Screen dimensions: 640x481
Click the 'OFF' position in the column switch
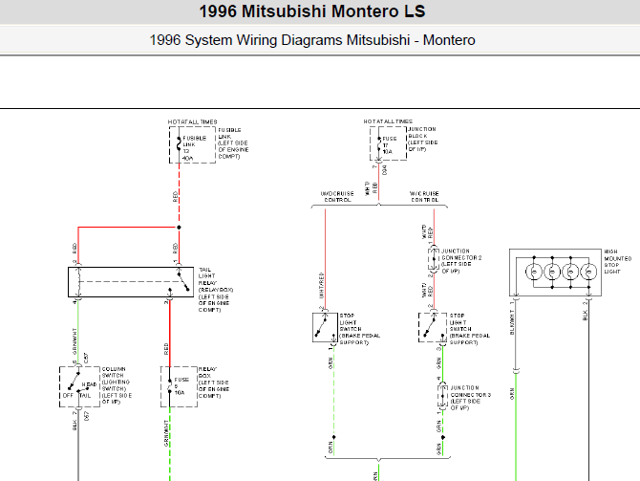(68, 396)
